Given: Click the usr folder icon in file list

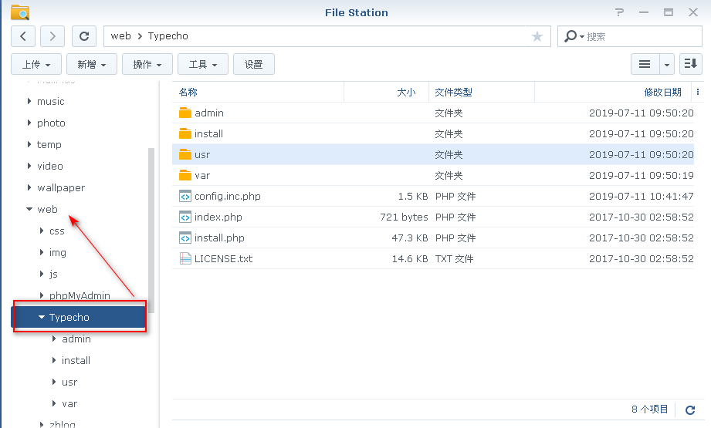Looking at the screenshot, I should click(185, 154).
